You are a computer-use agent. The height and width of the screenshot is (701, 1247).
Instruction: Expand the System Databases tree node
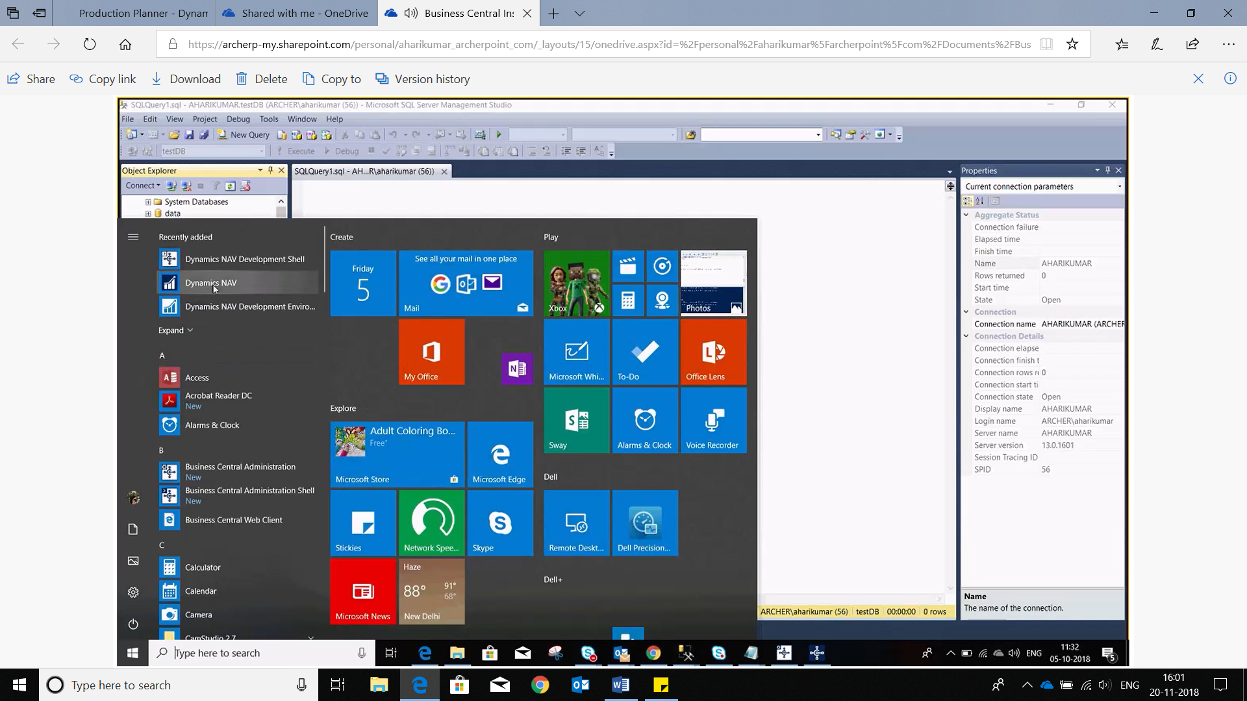click(x=148, y=202)
